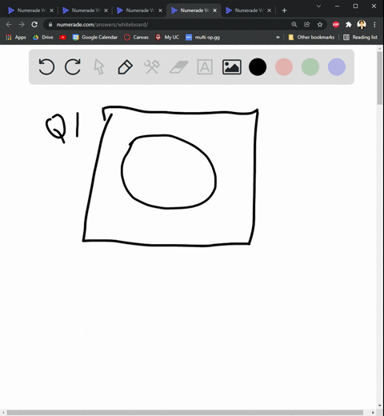Open the multi op.gg bookmark

coord(202,38)
